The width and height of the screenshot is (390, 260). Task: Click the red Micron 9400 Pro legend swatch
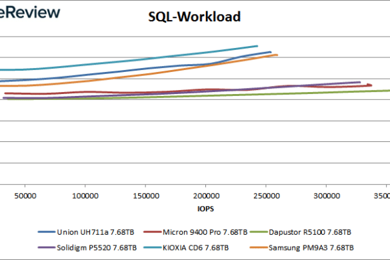coord(152,232)
